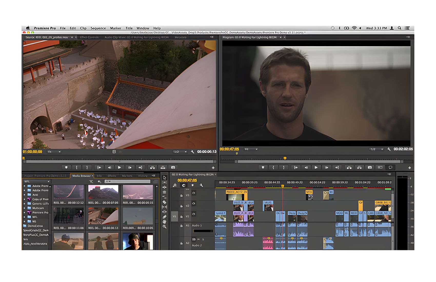The image size is (436, 282).
Task: Select the Razor tool
Action: 165,202
